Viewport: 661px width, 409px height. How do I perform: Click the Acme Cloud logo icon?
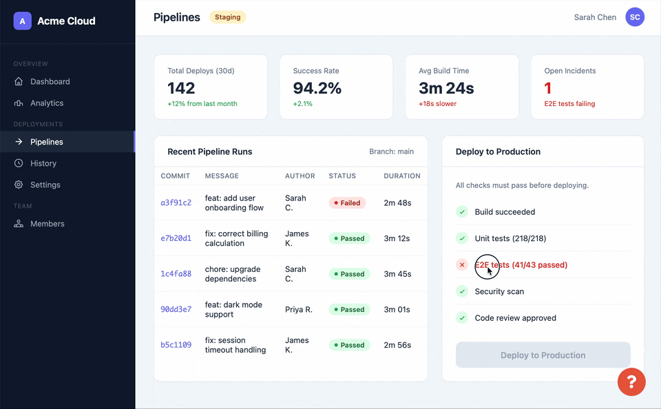(23, 21)
